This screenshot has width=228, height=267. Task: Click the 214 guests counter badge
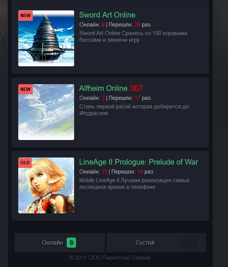[189, 242]
